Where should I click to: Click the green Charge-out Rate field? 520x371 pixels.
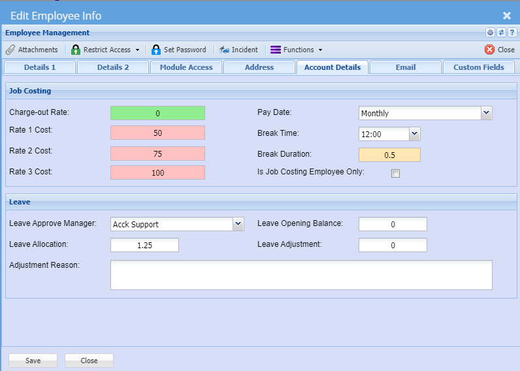click(157, 113)
